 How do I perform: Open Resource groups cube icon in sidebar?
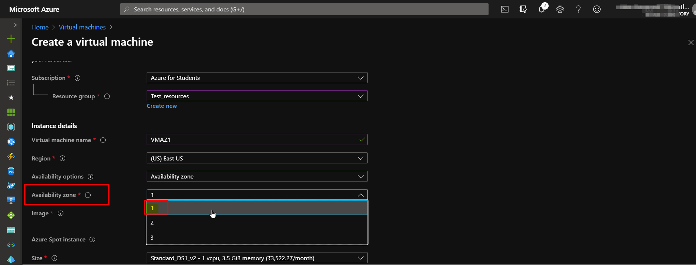(11, 127)
